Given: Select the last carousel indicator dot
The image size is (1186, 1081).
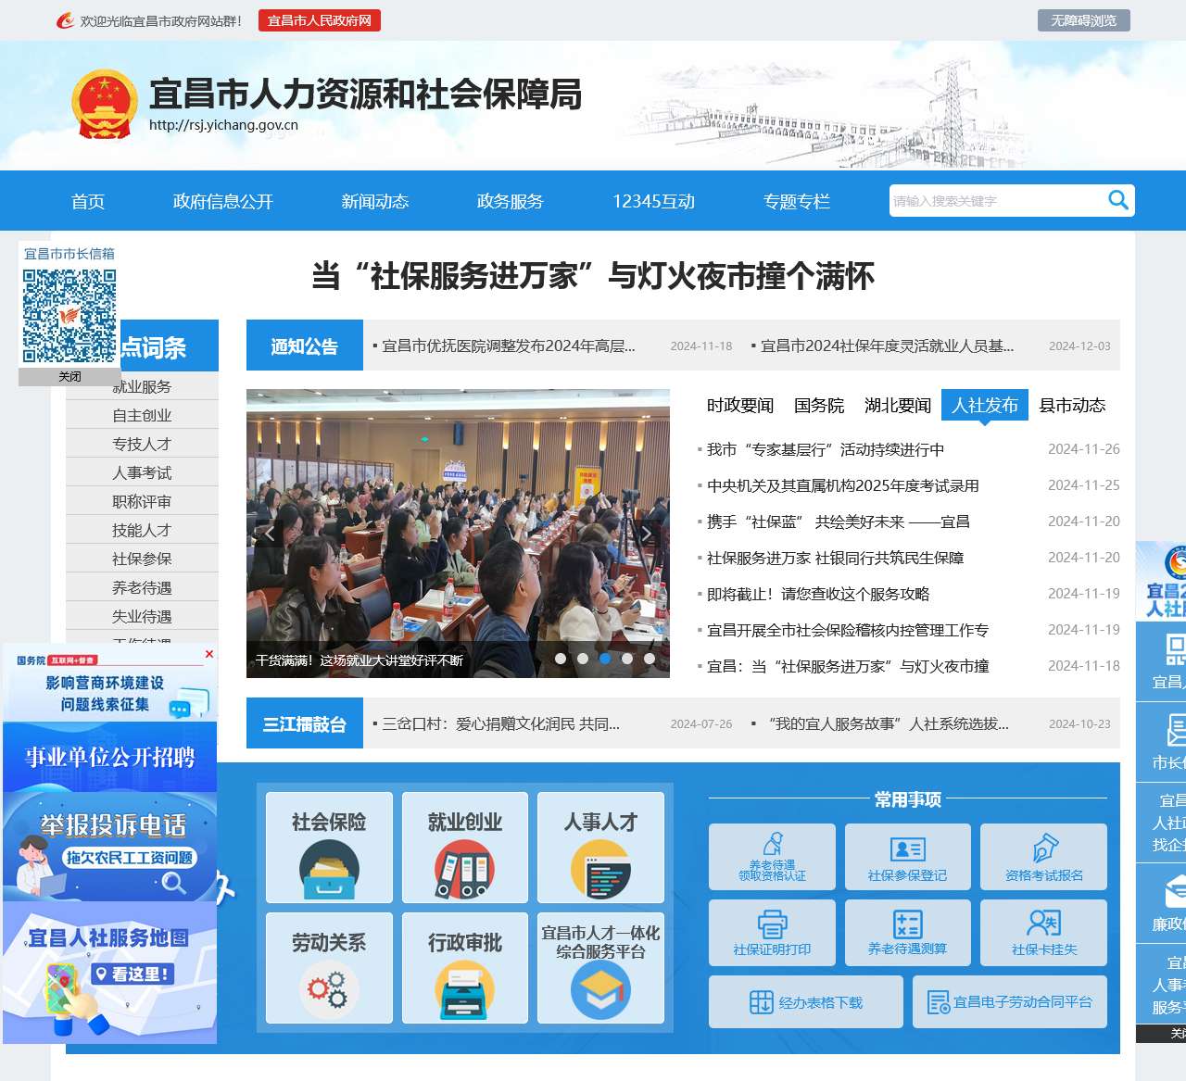Looking at the screenshot, I should [x=650, y=659].
